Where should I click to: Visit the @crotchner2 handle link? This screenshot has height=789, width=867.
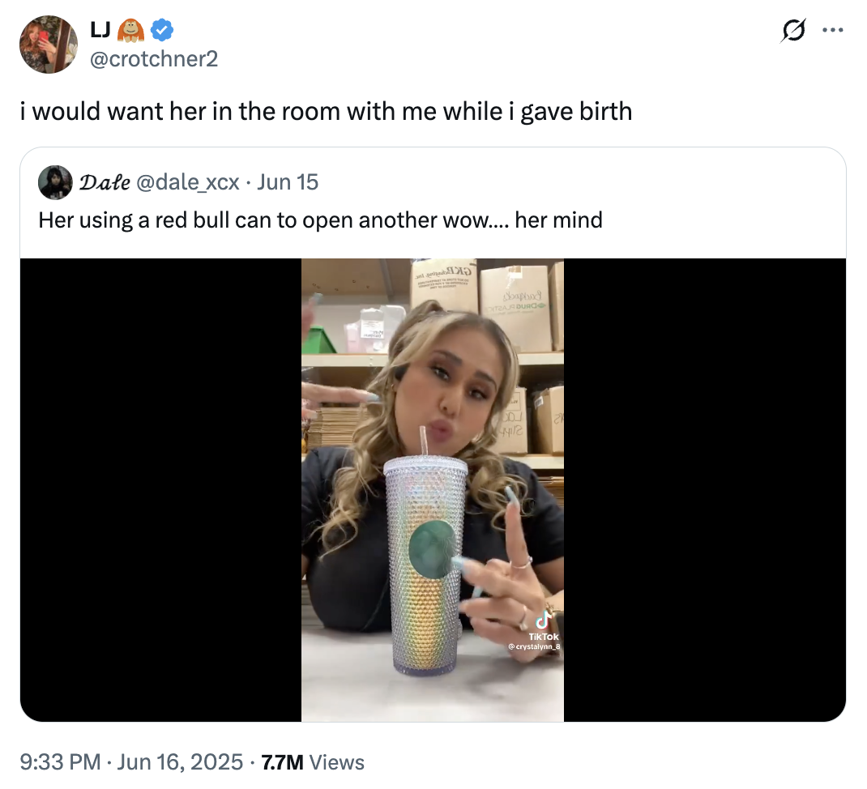coord(154,58)
